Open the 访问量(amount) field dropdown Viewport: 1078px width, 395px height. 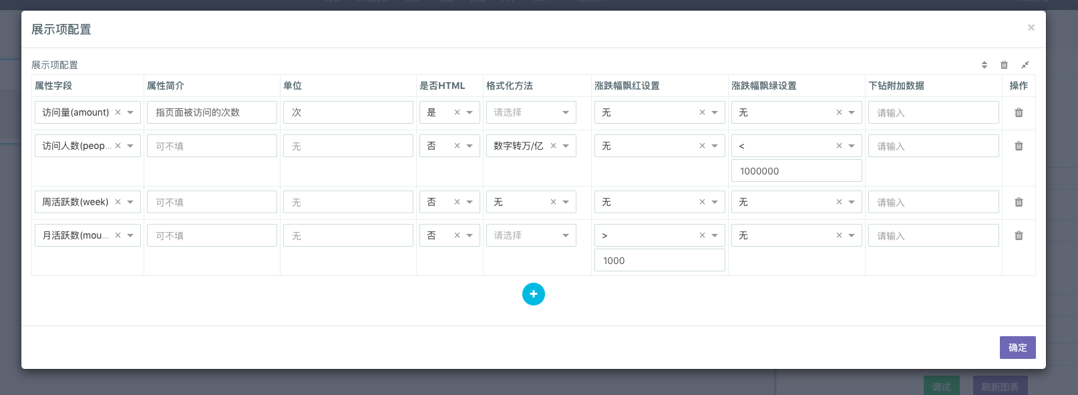click(130, 112)
